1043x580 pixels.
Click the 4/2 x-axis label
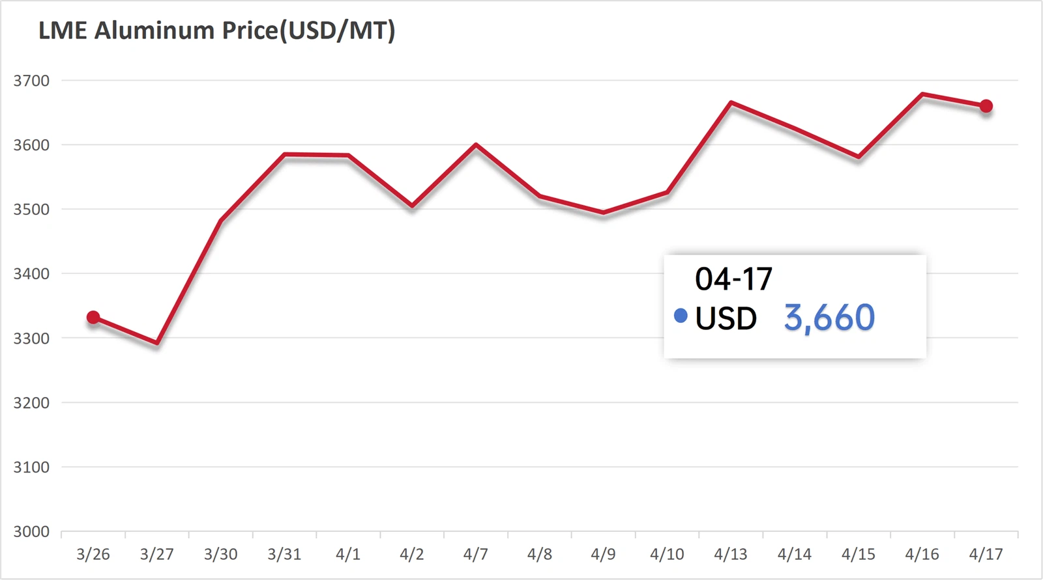point(412,555)
